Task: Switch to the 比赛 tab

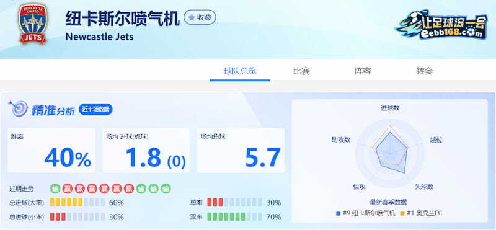Action: click(301, 71)
